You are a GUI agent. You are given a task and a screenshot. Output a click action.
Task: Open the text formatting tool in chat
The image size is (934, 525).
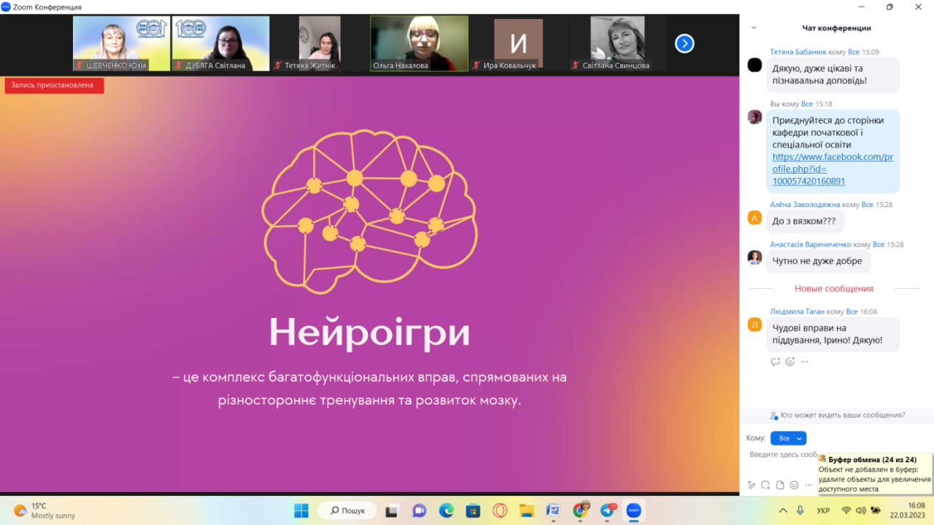752,485
